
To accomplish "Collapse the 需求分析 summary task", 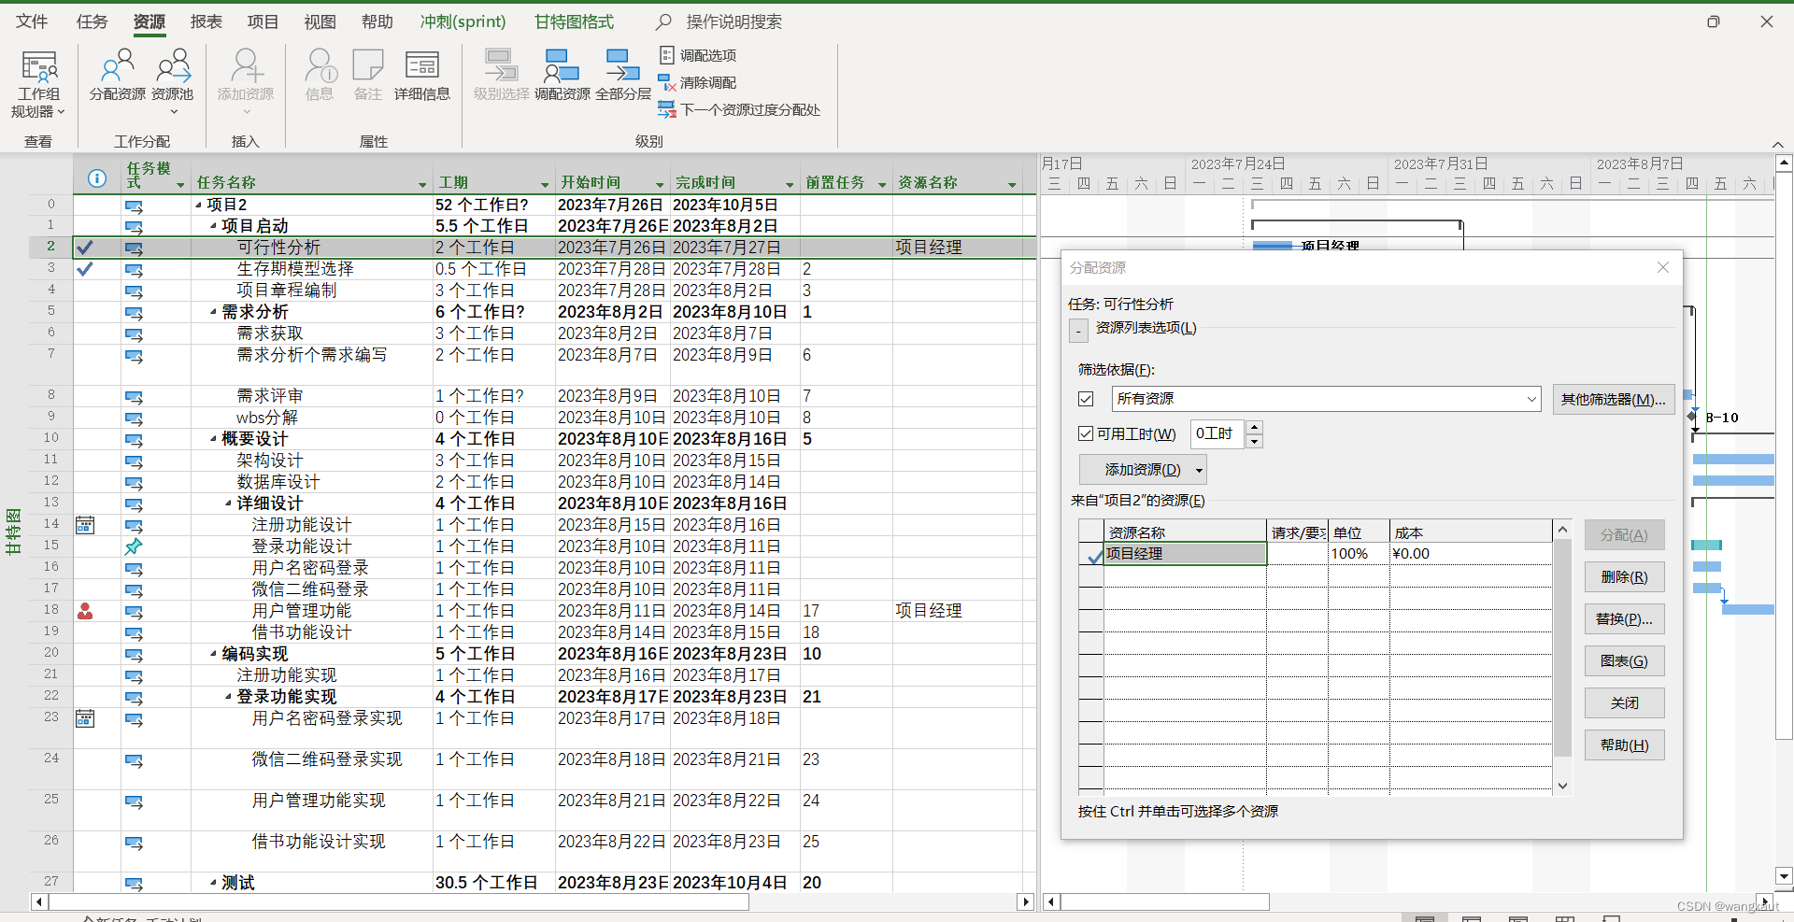I will (213, 312).
